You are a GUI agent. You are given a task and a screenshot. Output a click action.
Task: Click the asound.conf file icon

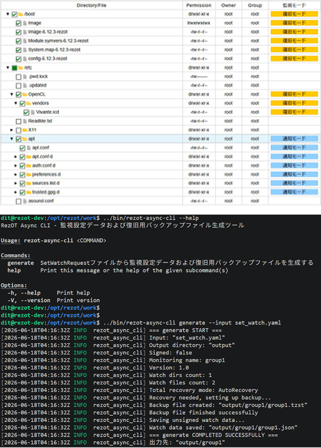(x=25, y=201)
